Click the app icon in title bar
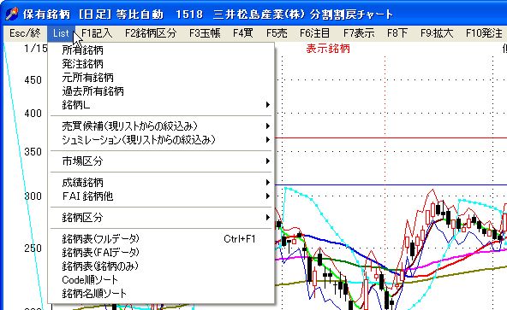This screenshot has width=507, height=310. pyautogui.click(x=12, y=14)
